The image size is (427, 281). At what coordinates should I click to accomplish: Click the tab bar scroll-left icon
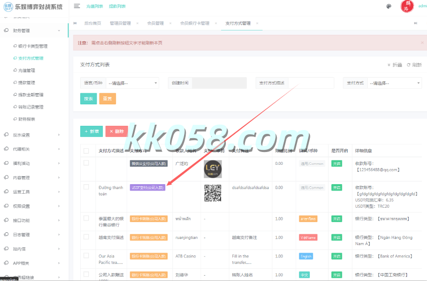pyautogui.click(x=75, y=24)
